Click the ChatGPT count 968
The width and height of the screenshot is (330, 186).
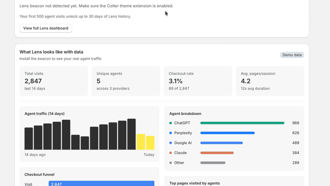295,123
